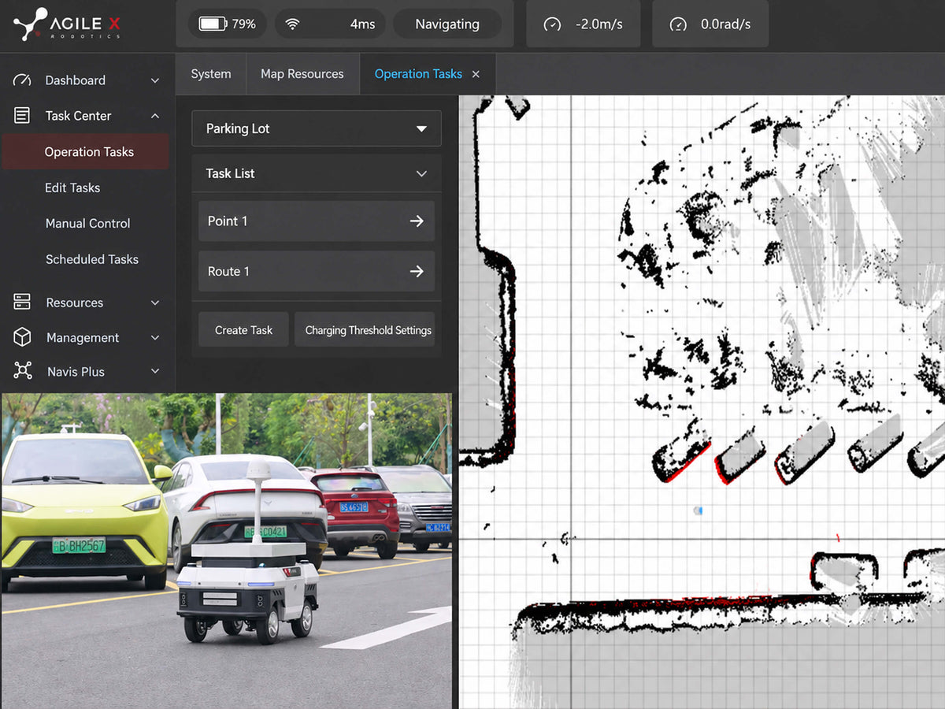The height and width of the screenshot is (709, 945).
Task: Click the Resources server icon
Action: click(22, 303)
